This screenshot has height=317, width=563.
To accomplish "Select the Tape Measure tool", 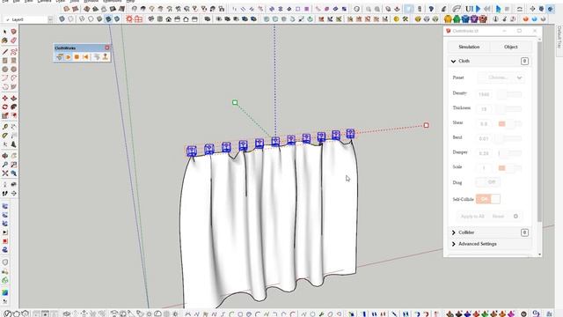I will tap(4, 127).
